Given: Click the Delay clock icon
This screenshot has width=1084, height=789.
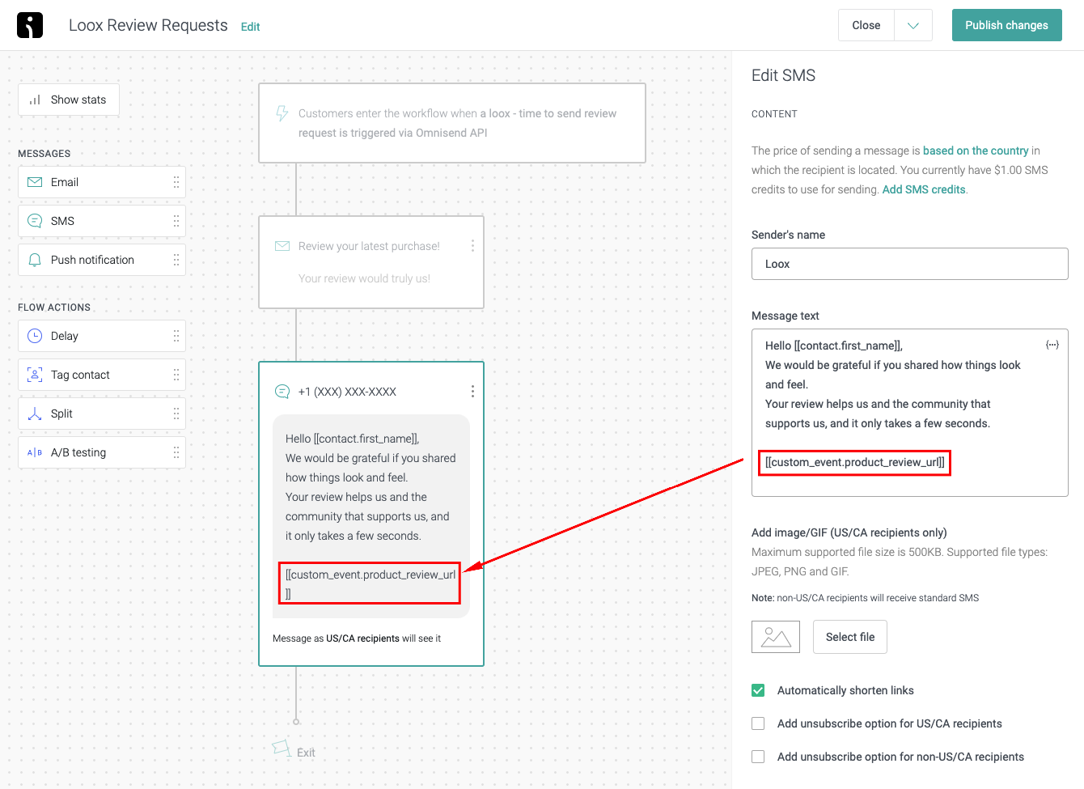Looking at the screenshot, I should click(35, 336).
